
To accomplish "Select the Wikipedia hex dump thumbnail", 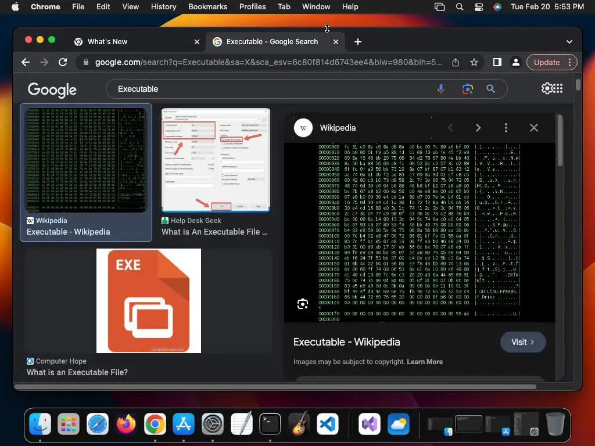I will pyautogui.click(x=86, y=160).
